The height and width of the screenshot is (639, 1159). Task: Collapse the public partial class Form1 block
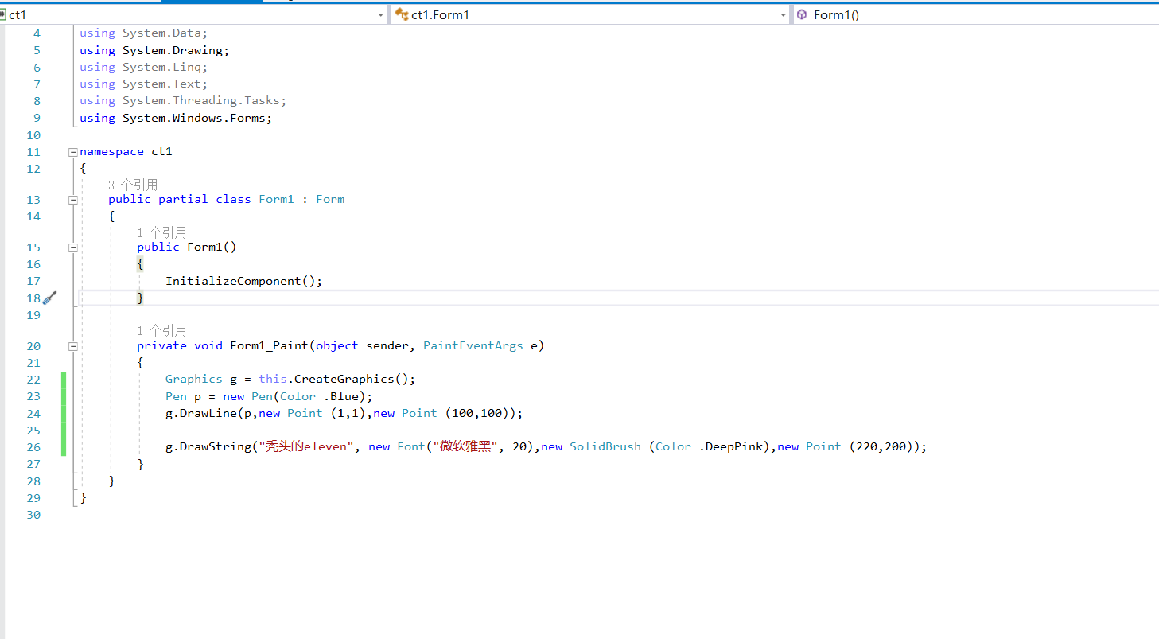click(72, 199)
